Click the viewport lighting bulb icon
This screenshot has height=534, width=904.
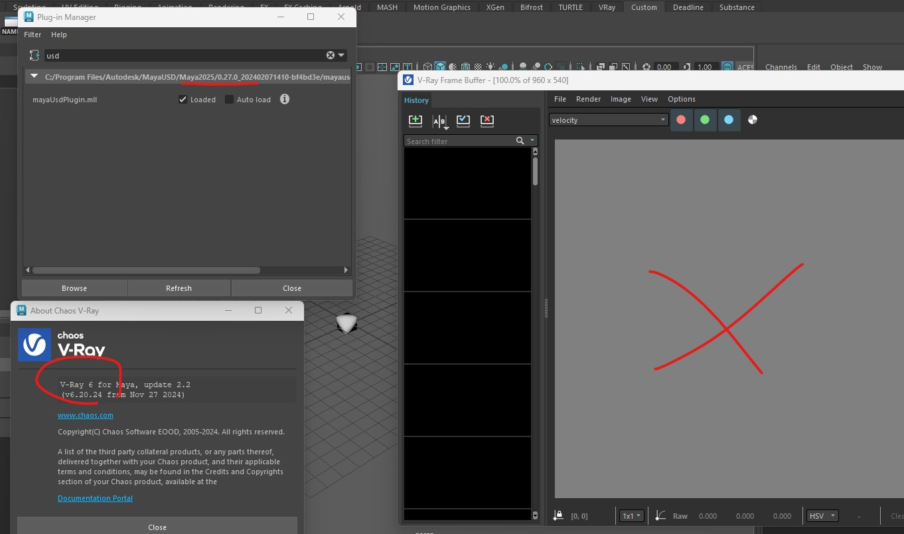pos(491,66)
